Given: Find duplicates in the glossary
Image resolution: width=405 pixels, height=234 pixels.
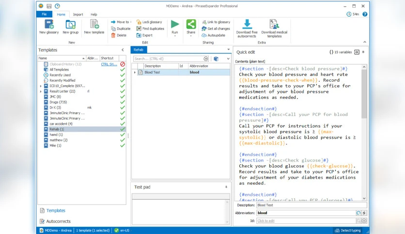Looking at the screenshot, I should (x=150, y=29).
